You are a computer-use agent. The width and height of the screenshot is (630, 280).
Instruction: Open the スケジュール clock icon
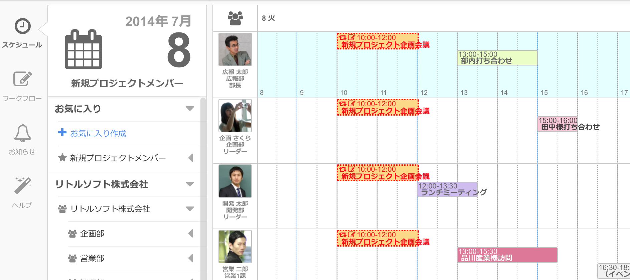[22, 26]
